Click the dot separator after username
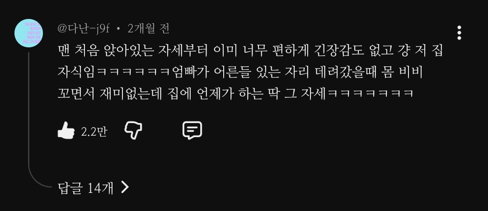This screenshot has width=488, height=211. click(118, 29)
